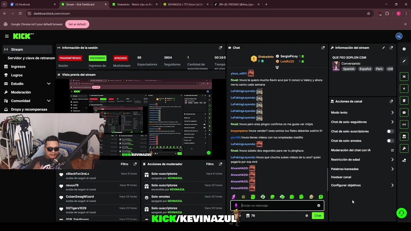Image resolution: width=411 pixels, height=231 pixels.
Task: Expand Modo lento options
Action: coord(392,113)
